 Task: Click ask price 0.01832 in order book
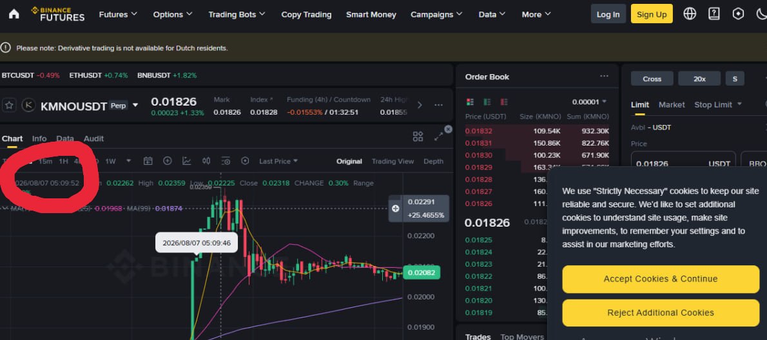pos(478,131)
